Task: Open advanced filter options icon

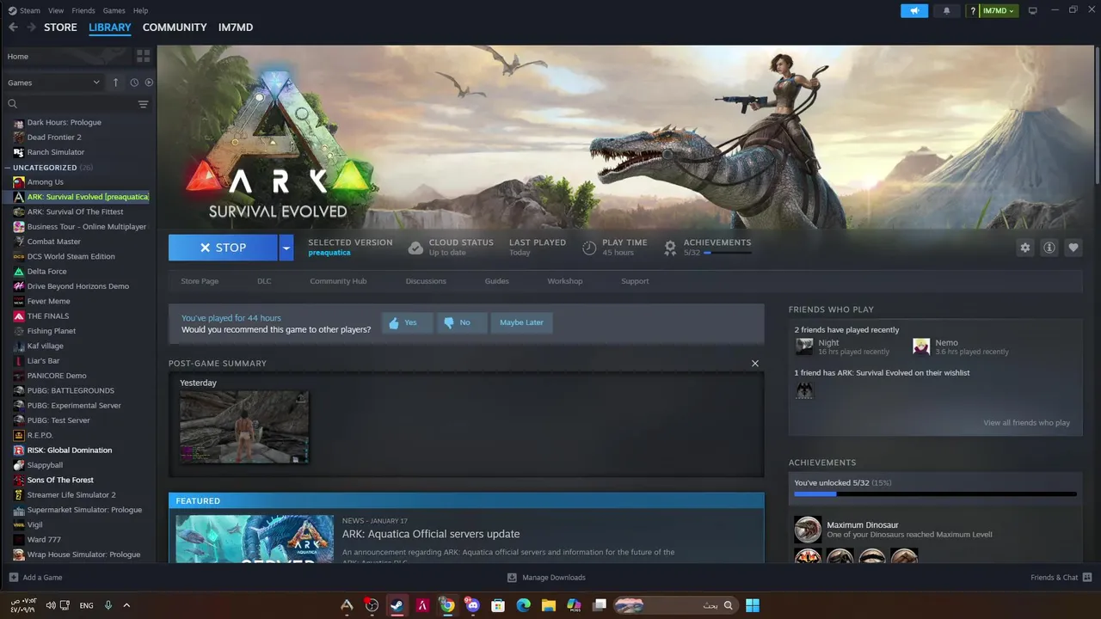Action: click(143, 104)
